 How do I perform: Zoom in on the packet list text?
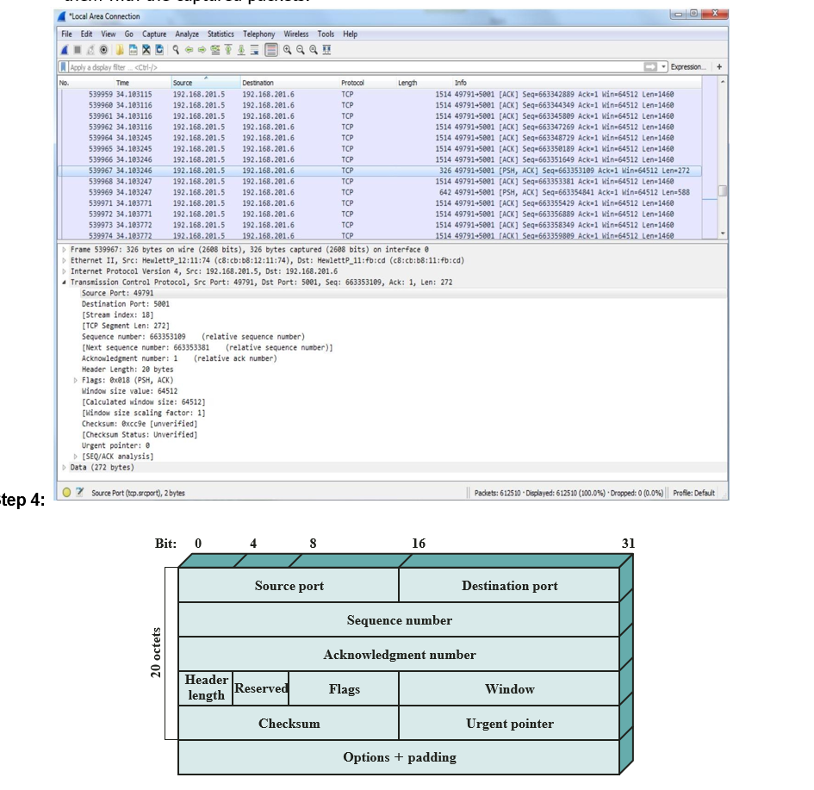[286, 50]
